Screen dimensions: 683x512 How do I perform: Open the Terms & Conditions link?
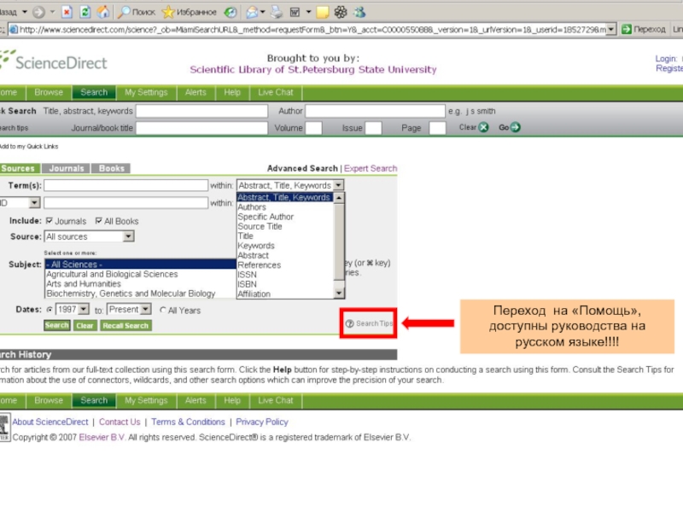[188, 422]
